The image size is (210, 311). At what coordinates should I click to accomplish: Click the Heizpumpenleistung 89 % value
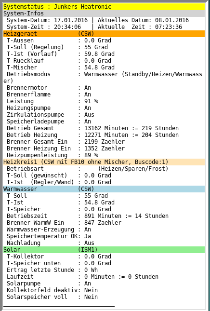tap(91, 155)
